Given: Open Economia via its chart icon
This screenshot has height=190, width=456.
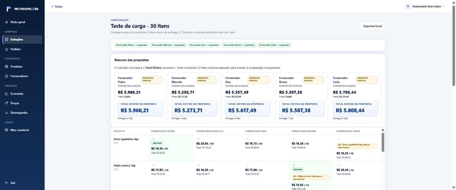Looking at the screenshot, I should 6,94.
